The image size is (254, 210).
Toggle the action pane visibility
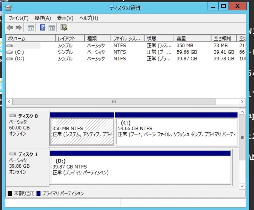(52, 28)
